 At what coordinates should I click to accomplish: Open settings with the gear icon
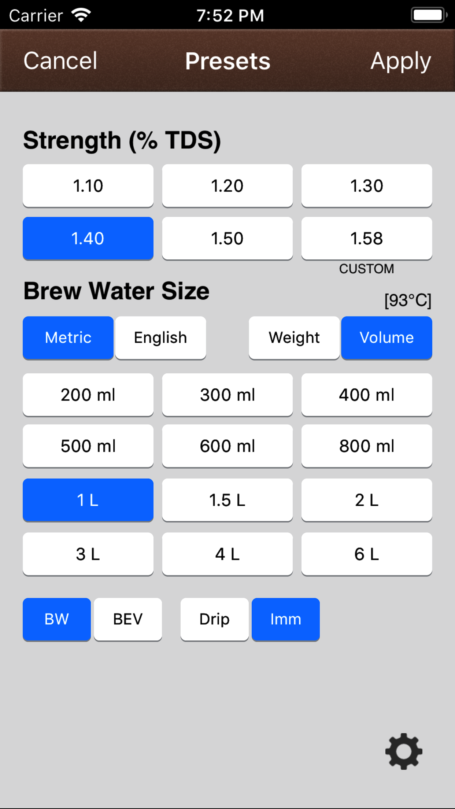(x=403, y=751)
